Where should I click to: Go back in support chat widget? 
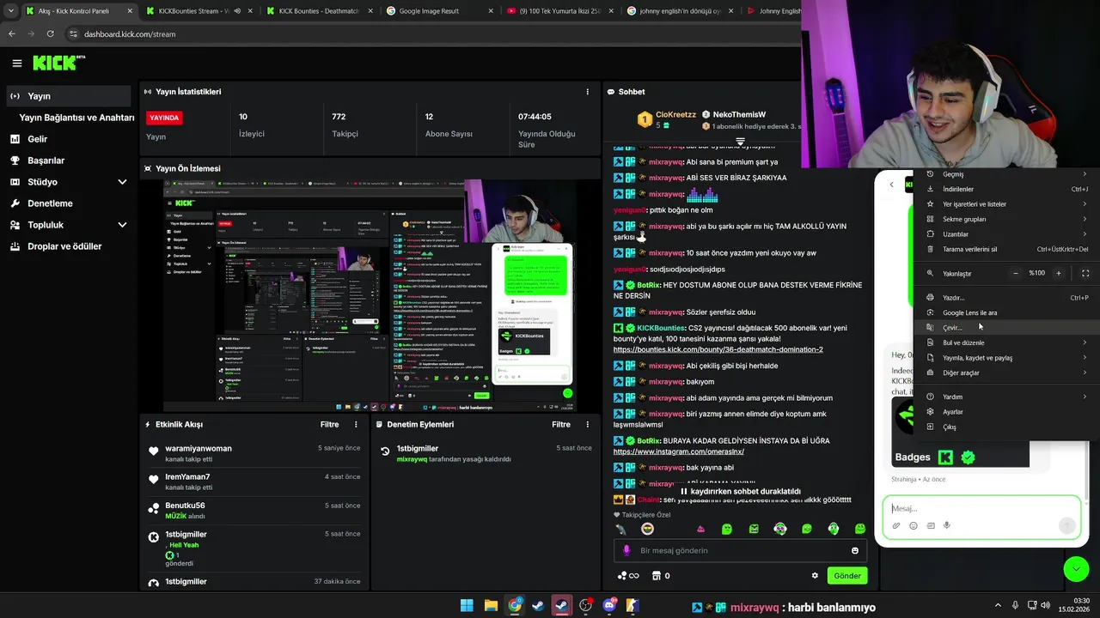pos(891,185)
